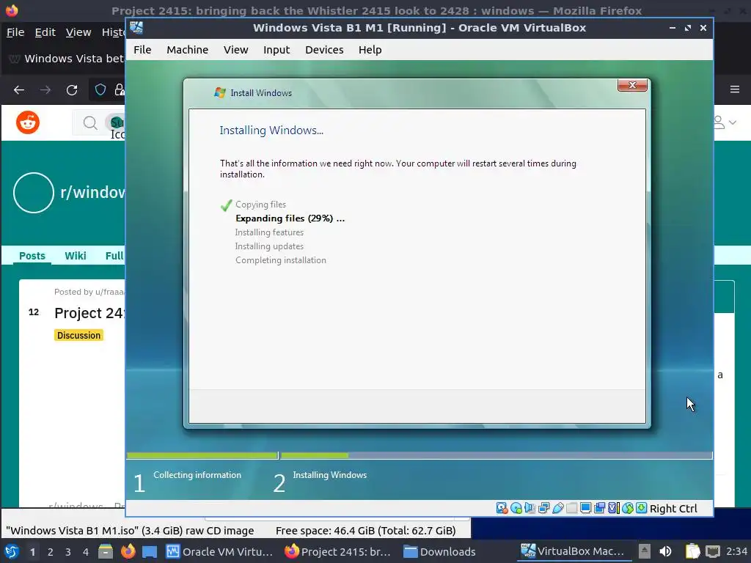The image size is (751, 563).
Task: Open the Reddit user account dropdown
Action: [725, 122]
